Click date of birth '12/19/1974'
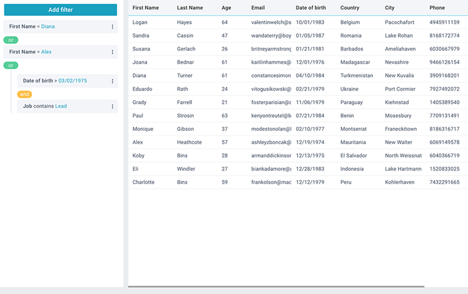The width and height of the screenshot is (468, 294). (310, 142)
